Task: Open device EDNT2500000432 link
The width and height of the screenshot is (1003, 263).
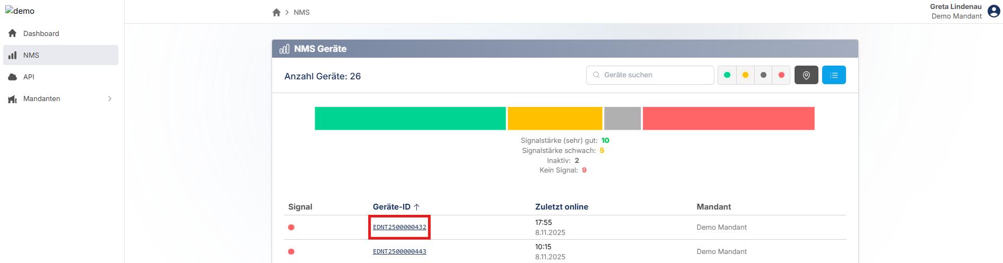Action: [x=399, y=227]
